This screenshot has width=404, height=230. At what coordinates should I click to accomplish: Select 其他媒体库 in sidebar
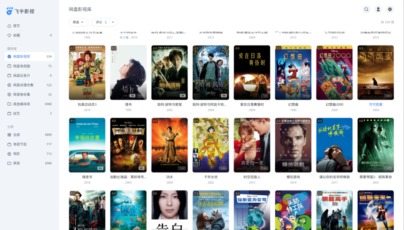30,104
